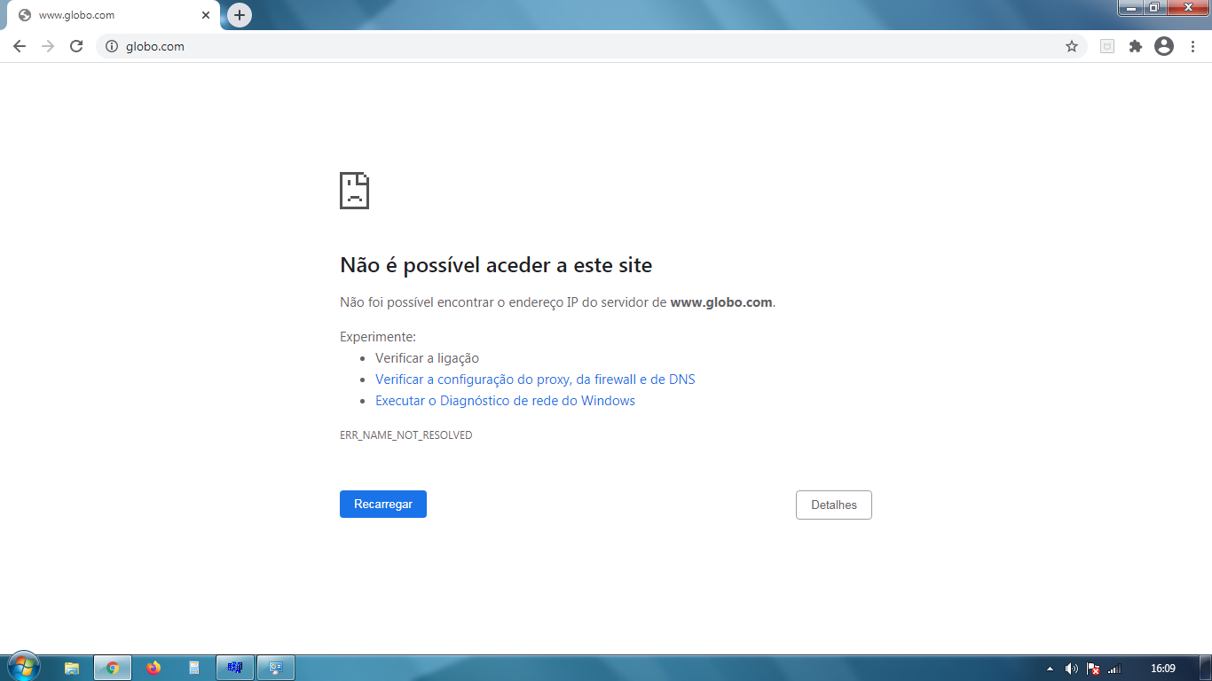This screenshot has width=1212, height=681.
Task: Open Chrome's three-dot menu
Action: click(1193, 46)
